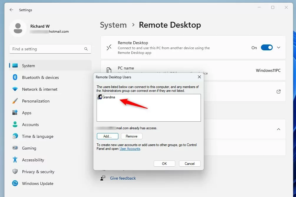Open System settings category

point(50,66)
